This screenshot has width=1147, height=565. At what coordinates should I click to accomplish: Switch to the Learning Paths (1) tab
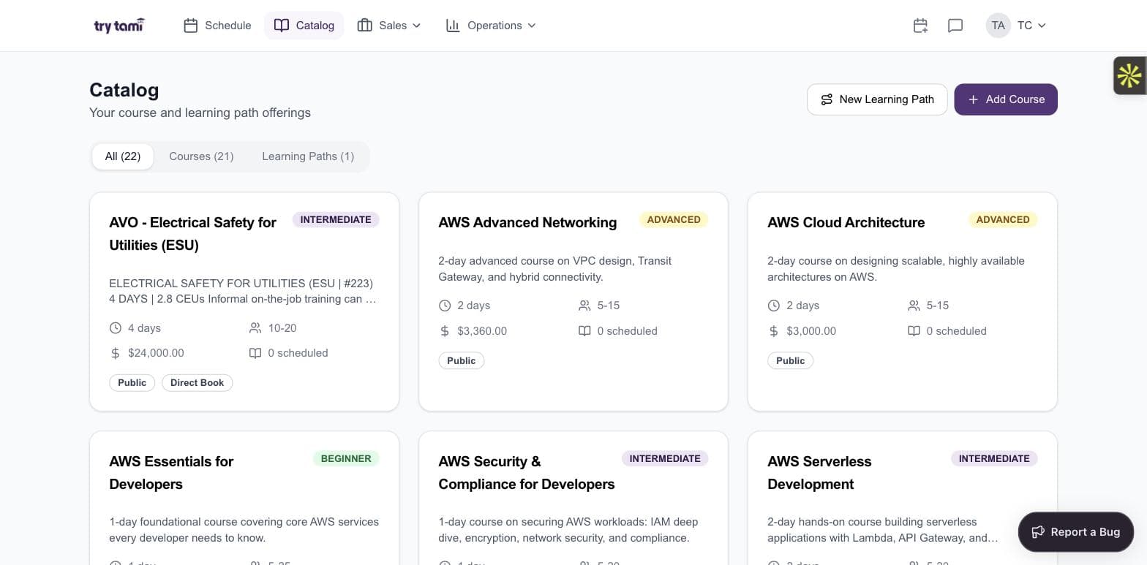[308, 156]
